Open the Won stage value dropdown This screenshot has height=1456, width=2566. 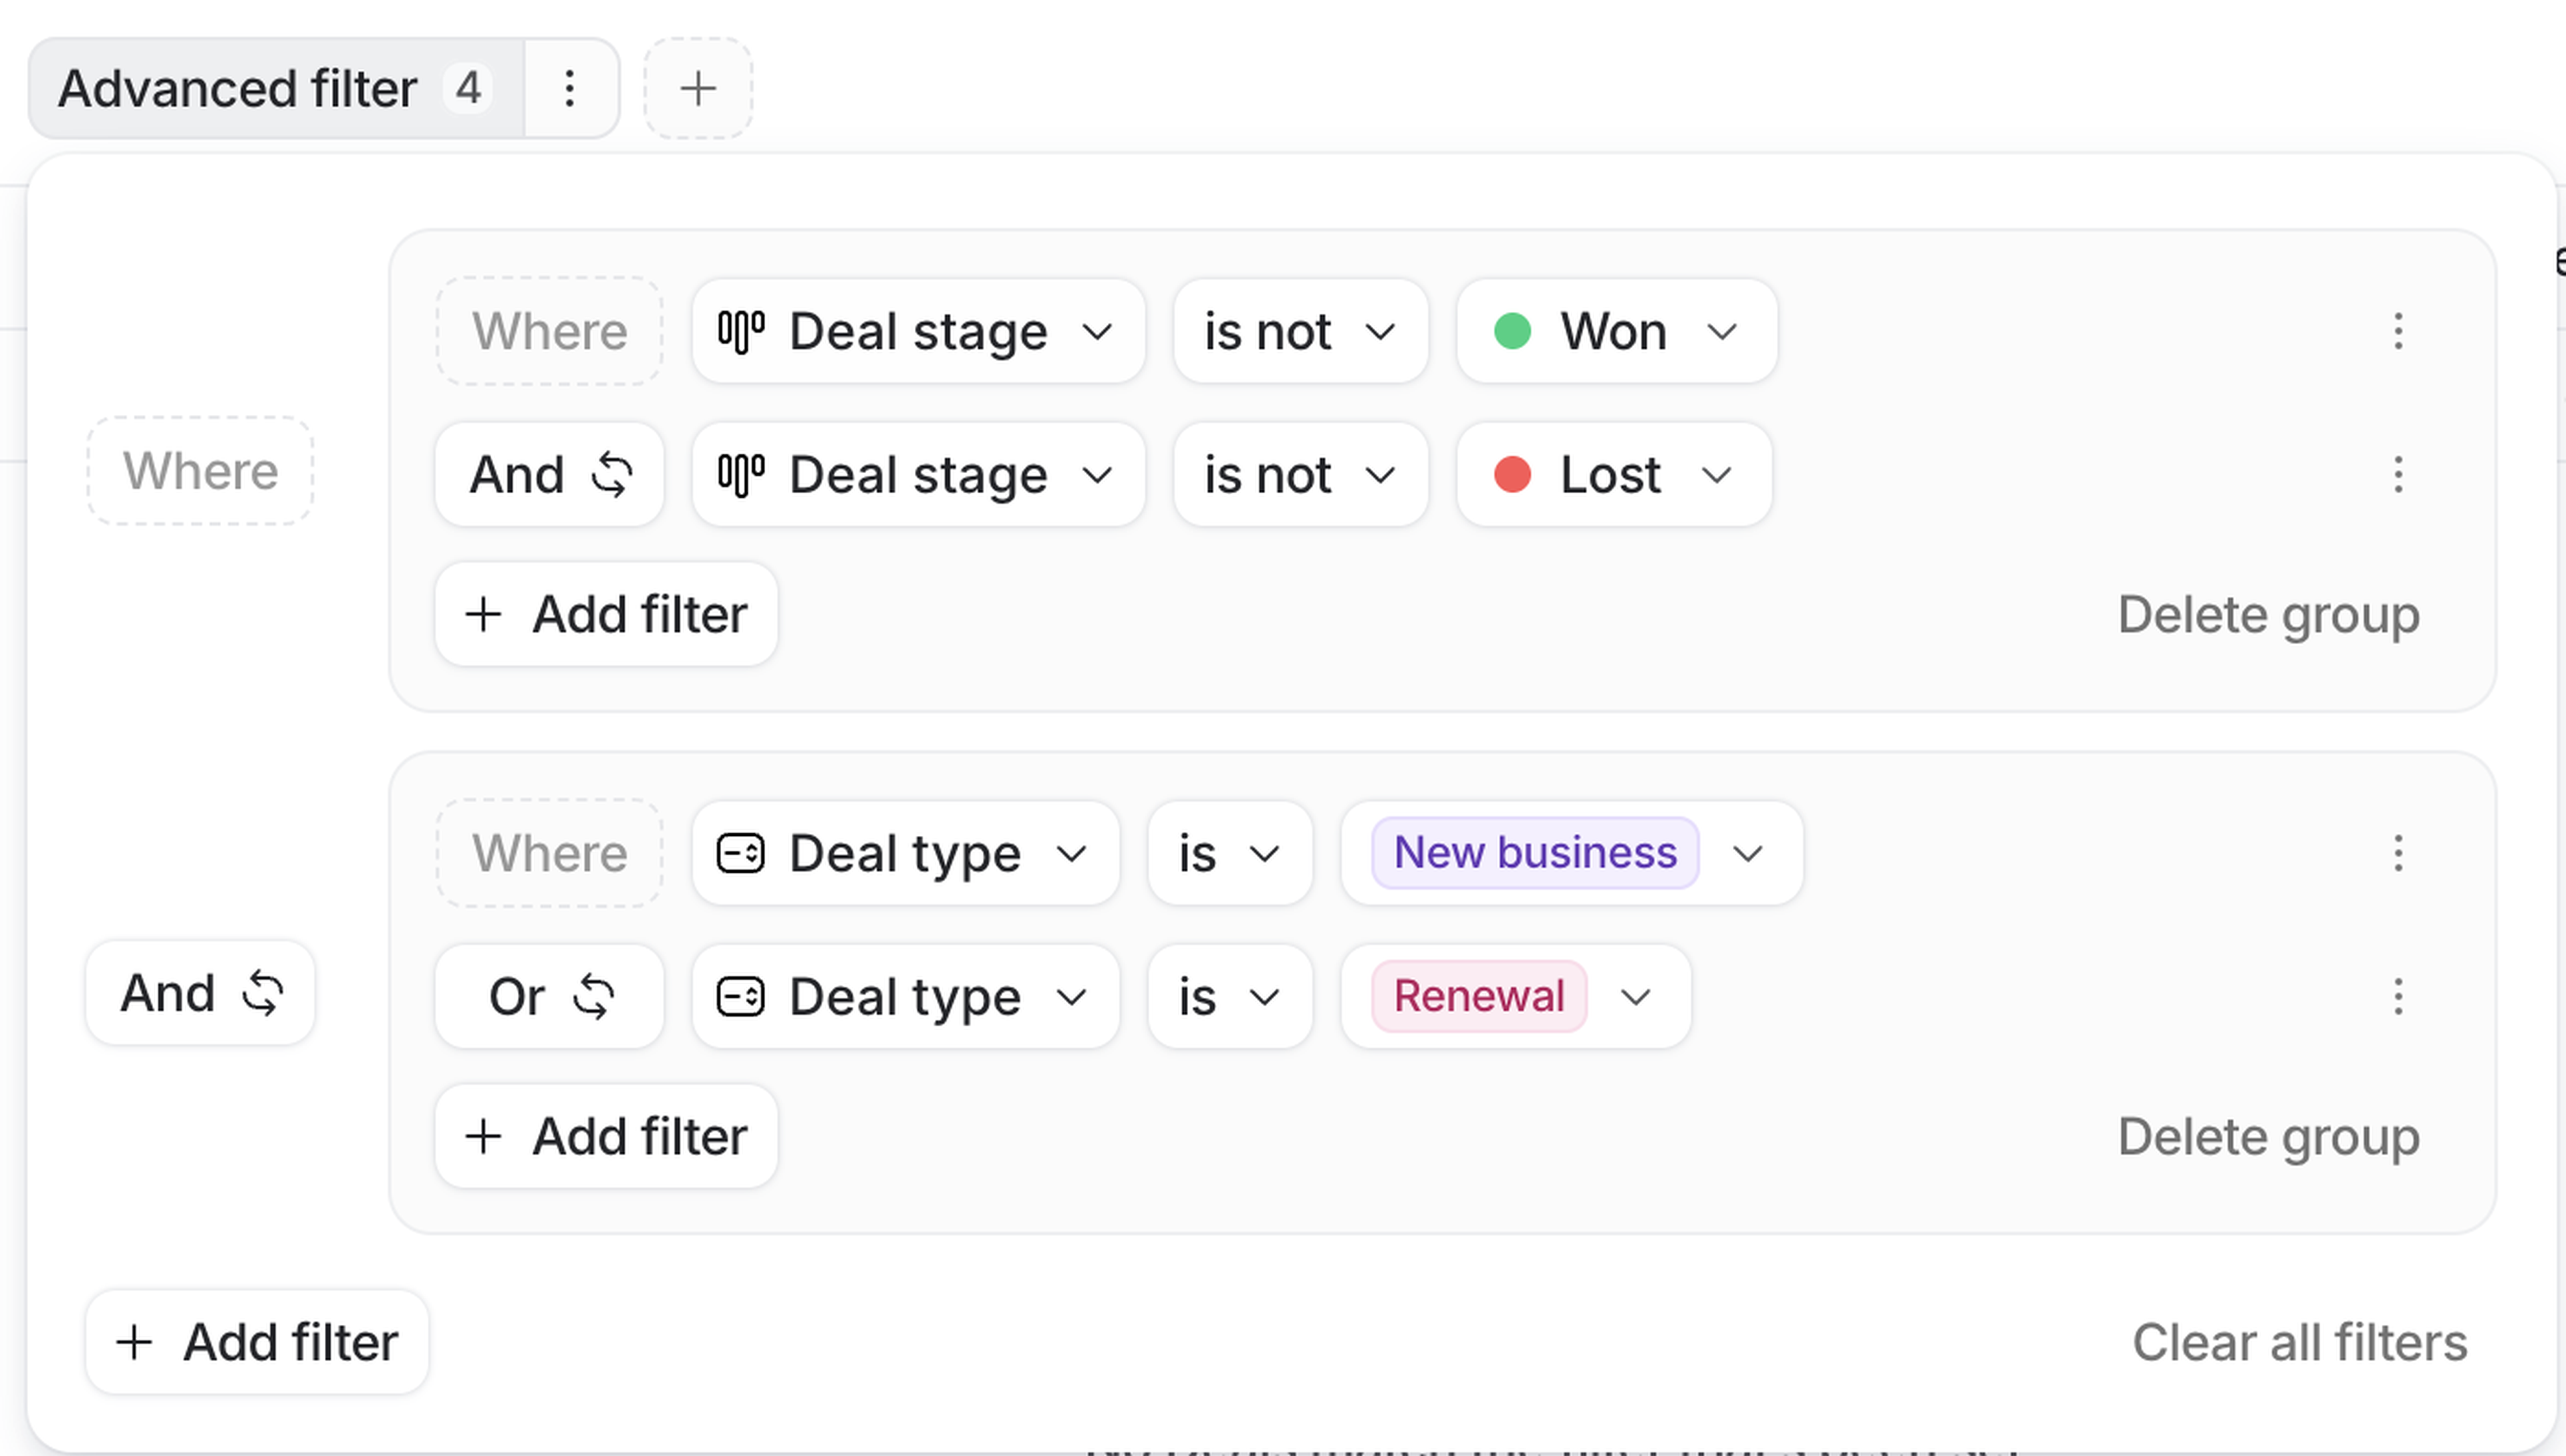pyautogui.click(x=1616, y=331)
